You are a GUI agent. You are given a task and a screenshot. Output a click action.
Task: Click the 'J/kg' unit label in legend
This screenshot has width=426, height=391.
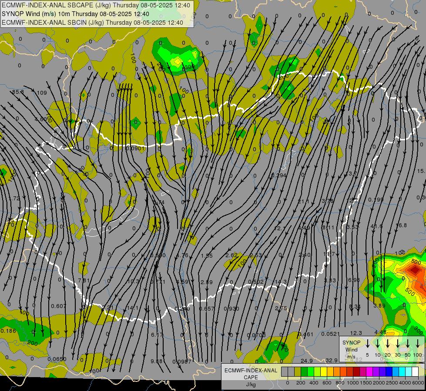tap(251, 384)
